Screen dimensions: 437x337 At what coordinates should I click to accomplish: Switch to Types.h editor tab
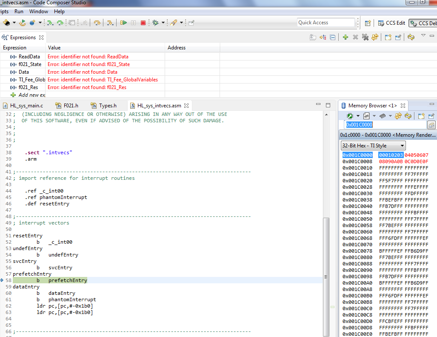coord(104,106)
